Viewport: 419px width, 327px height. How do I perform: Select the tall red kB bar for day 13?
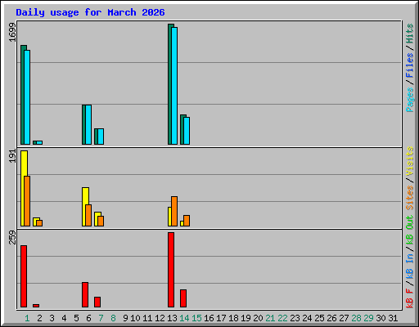(x=171, y=270)
